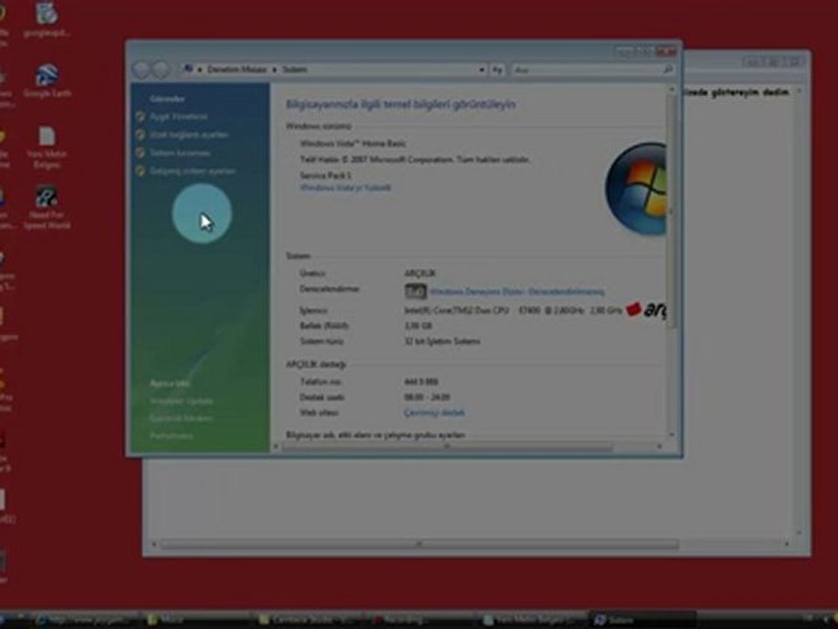
Task: Click the Service Pack 1 text
Action: pyautogui.click(x=326, y=176)
